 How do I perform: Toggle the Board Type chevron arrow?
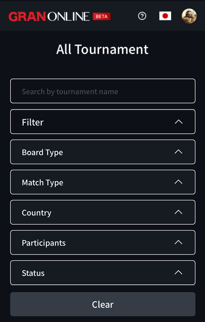click(179, 152)
